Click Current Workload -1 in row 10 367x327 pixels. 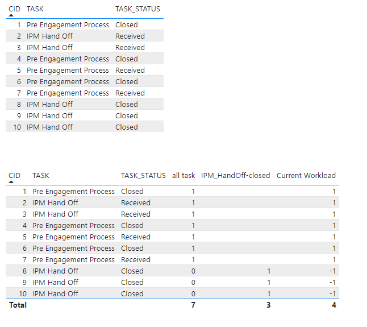pos(332,294)
